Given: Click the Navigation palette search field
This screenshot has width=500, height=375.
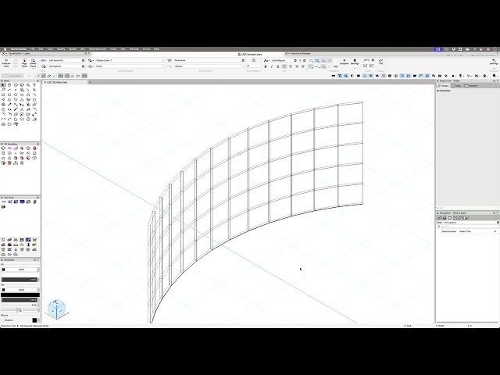Looking at the screenshot, I should pyautogui.click(x=468, y=227).
